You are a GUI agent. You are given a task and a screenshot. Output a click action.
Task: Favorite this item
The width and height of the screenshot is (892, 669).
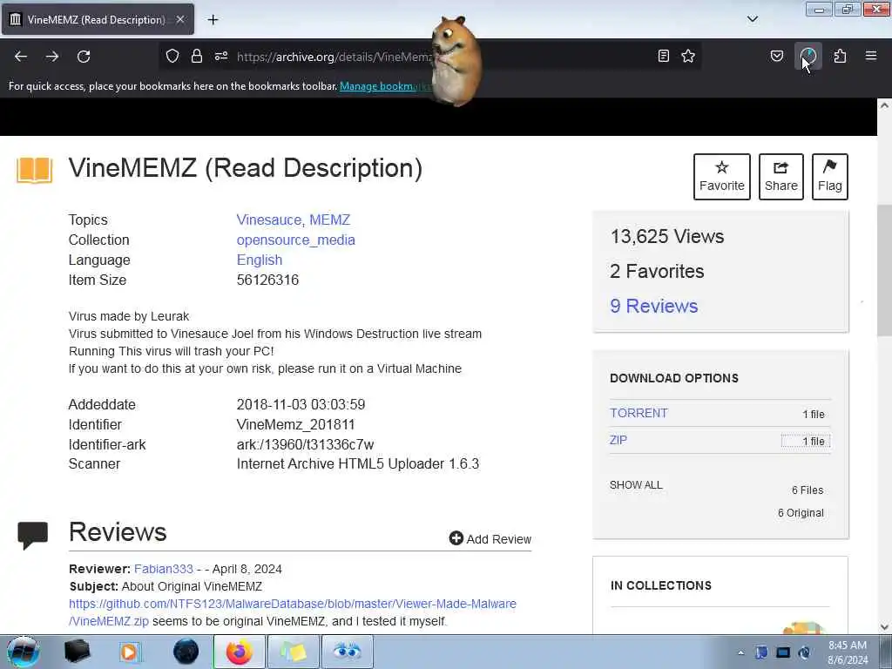721,176
